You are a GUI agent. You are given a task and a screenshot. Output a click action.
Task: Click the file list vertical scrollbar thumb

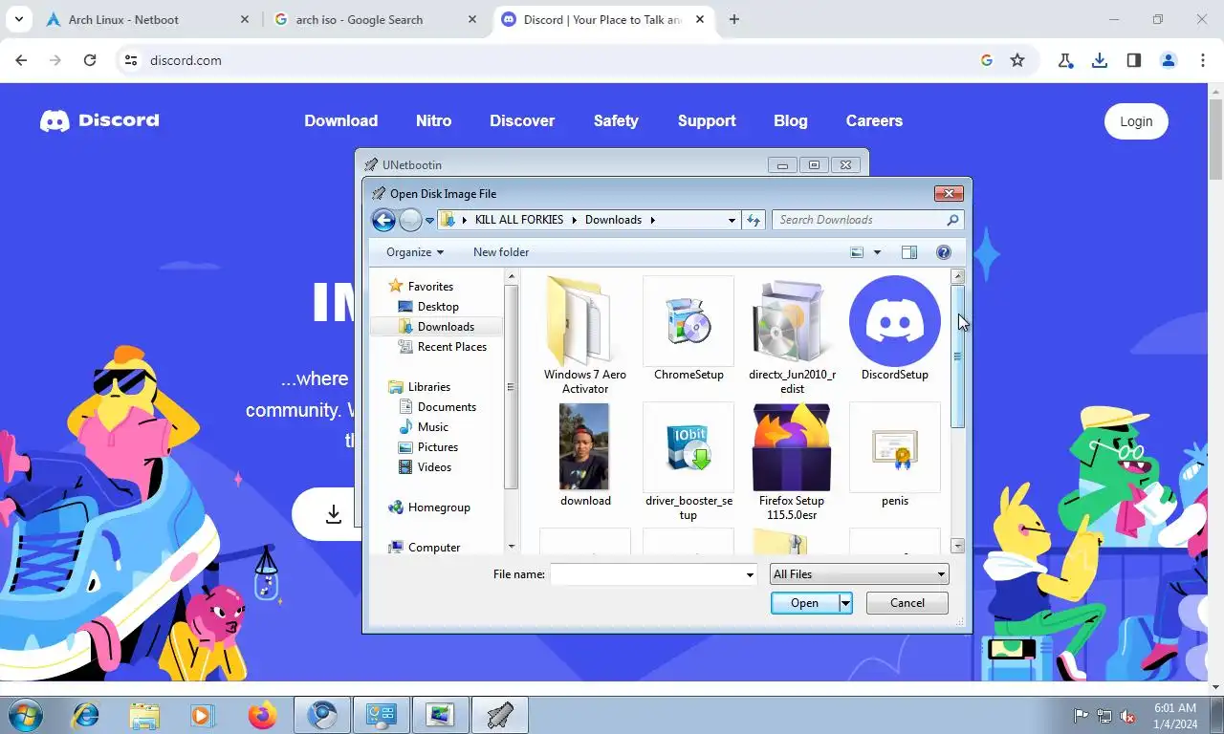(958, 356)
